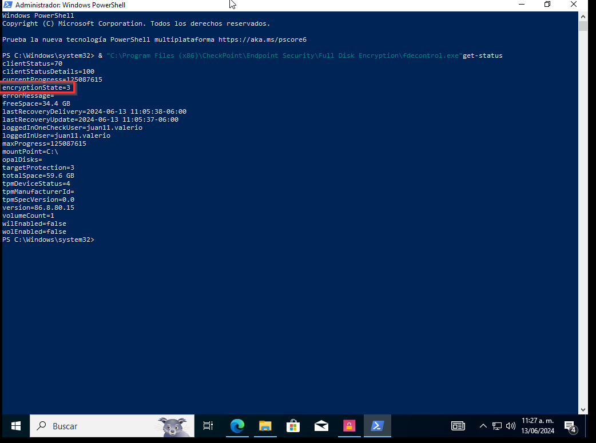This screenshot has width=596, height=443.
Task: Launch Microsoft Edge from the taskbar
Action: pyautogui.click(x=237, y=426)
